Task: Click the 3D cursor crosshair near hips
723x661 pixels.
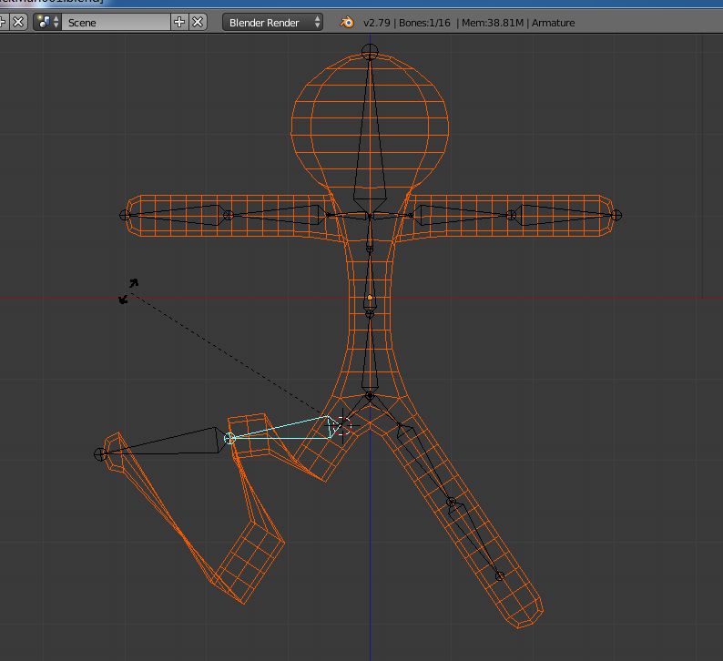Action: (342, 425)
